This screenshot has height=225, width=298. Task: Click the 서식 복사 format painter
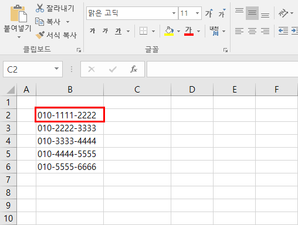coord(56,35)
